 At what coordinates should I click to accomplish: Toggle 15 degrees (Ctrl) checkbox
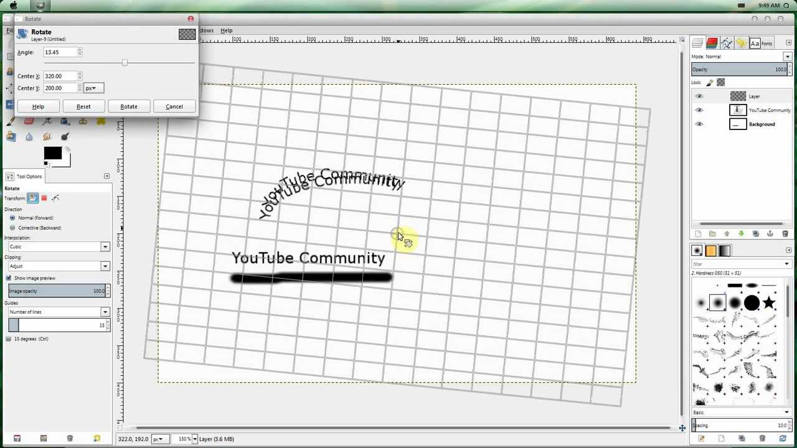(9, 339)
